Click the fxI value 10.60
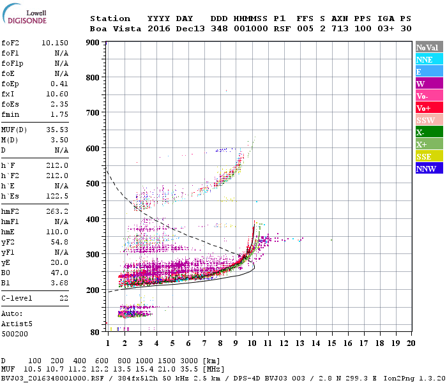Viewport: 447px width, 383px height. (57, 94)
